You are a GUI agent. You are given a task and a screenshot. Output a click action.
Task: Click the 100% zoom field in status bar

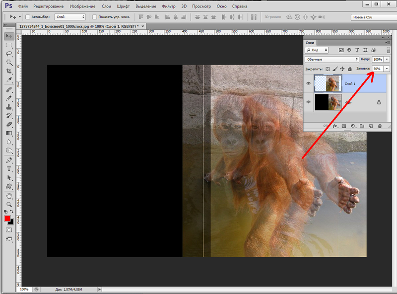point(24,289)
